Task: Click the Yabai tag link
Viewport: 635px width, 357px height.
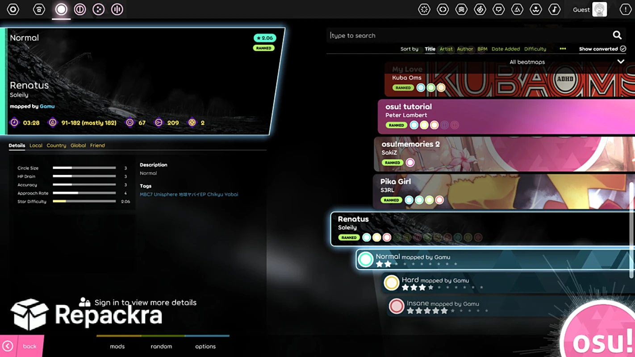Action: (x=232, y=195)
